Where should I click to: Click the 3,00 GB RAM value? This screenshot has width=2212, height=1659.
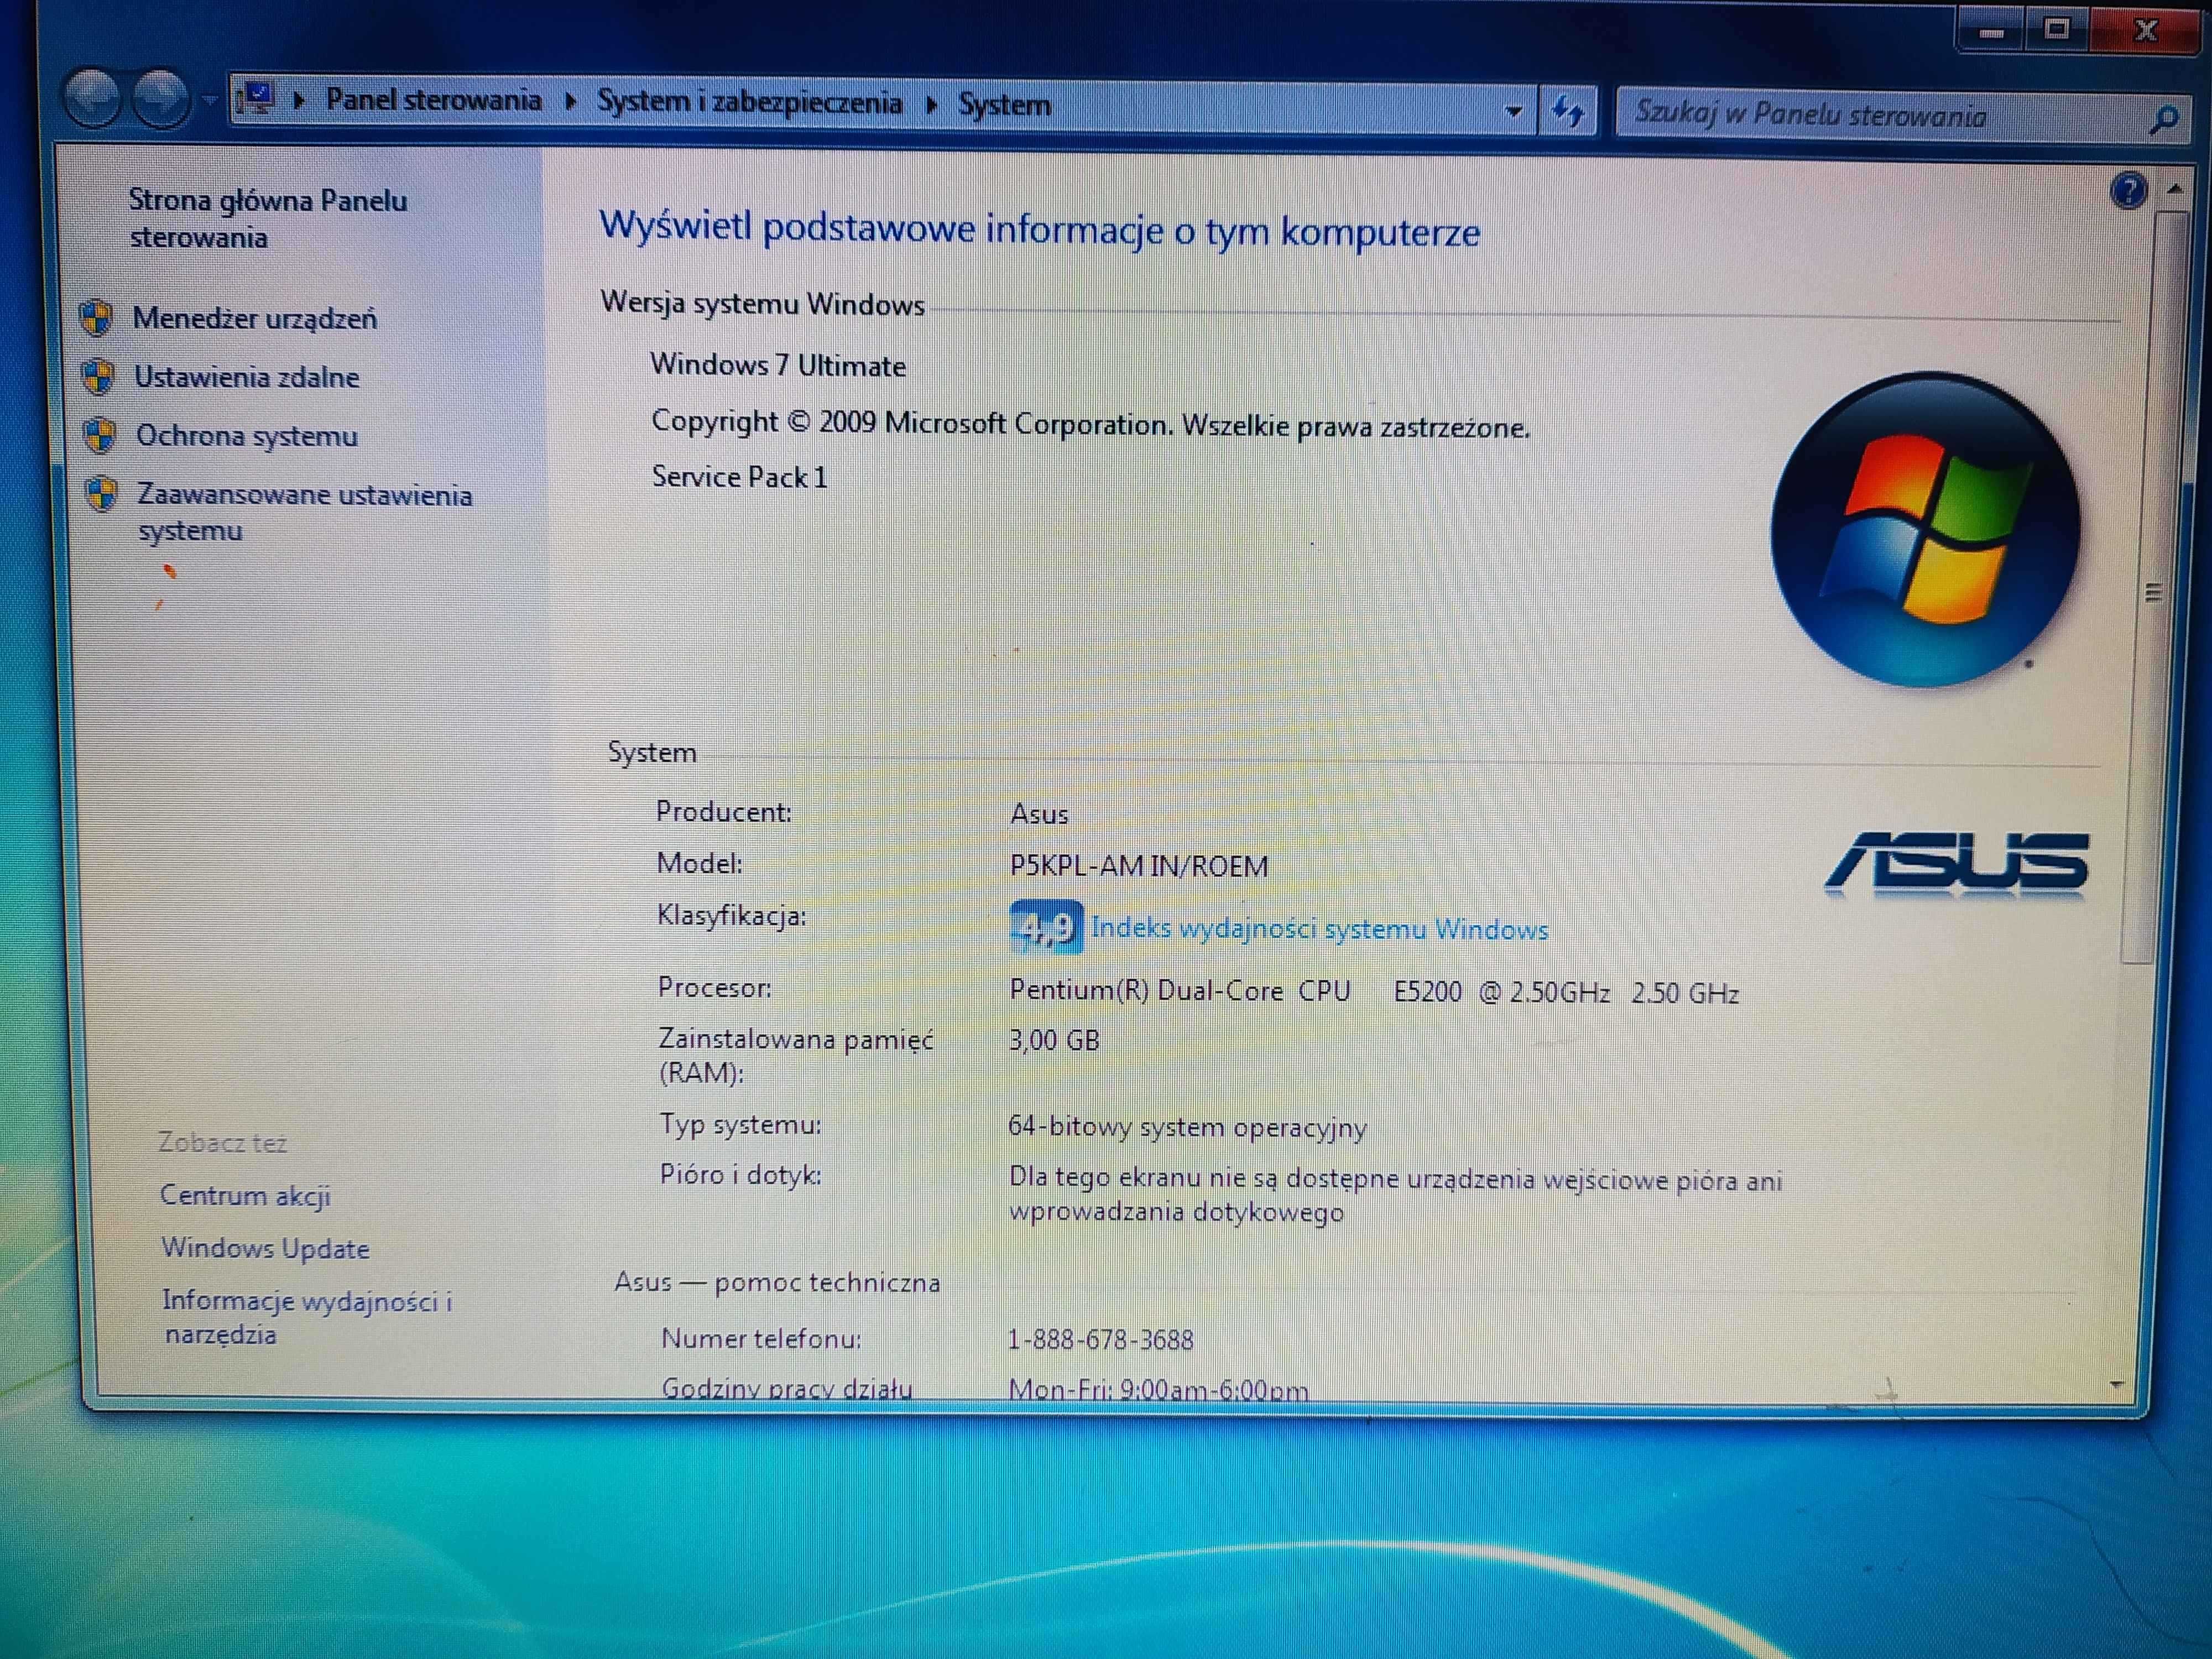1054,1040
